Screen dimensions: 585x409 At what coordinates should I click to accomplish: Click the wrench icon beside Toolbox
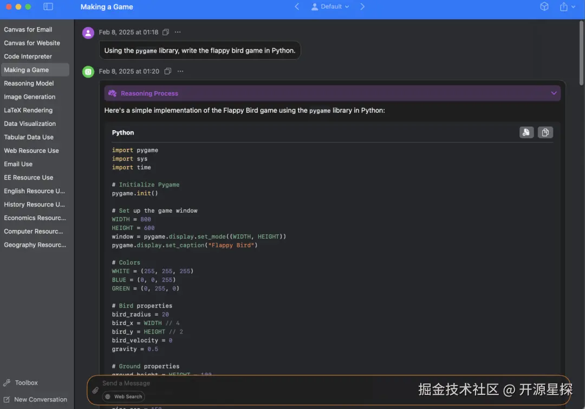click(x=6, y=383)
